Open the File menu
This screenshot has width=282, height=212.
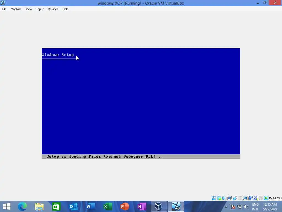pyautogui.click(x=4, y=9)
